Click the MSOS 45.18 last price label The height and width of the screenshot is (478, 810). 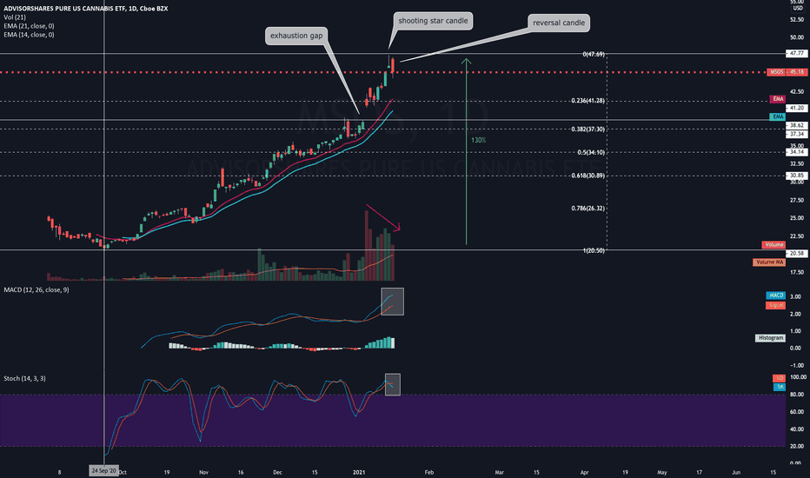(787, 72)
